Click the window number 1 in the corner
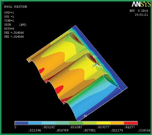The height and width of the screenshot is (135, 152). (3, 3)
